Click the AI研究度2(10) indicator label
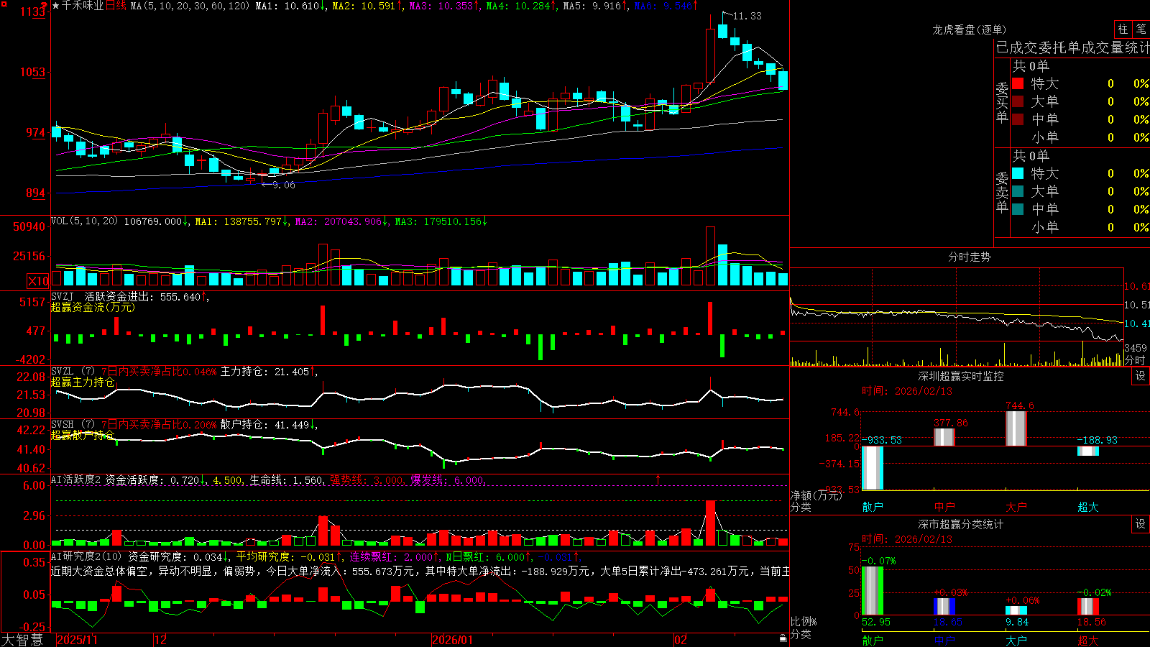 [87, 556]
